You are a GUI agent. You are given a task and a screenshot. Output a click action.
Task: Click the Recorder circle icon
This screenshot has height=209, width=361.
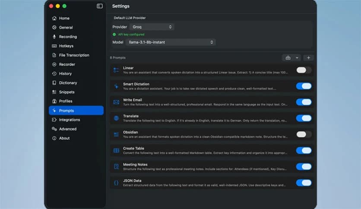coord(54,64)
